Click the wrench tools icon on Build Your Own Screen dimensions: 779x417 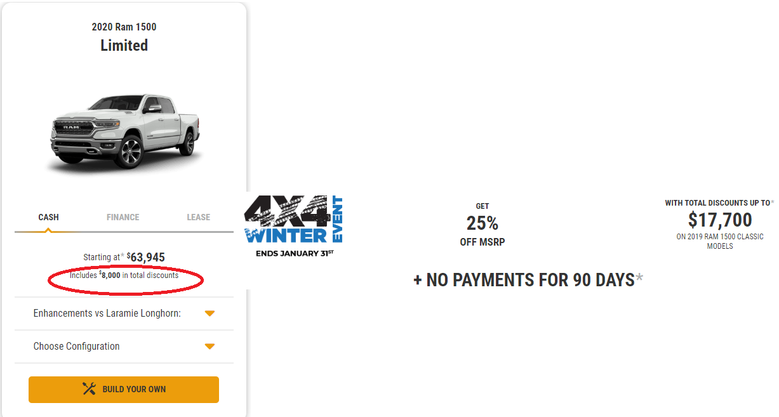click(90, 389)
